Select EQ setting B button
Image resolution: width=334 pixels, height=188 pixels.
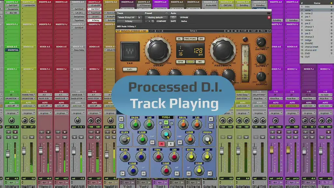click(x=171, y=144)
